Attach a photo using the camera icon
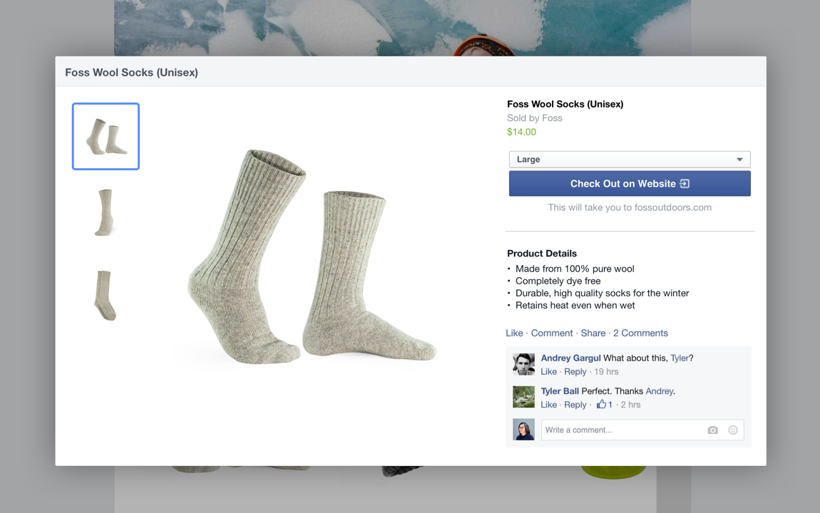 pos(712,430)
